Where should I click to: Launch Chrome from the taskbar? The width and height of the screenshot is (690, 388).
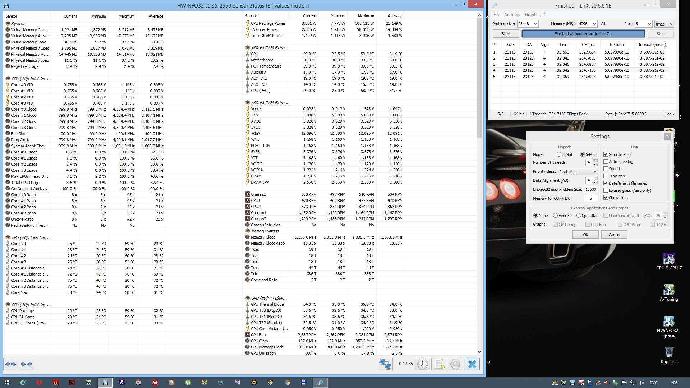[x=287, y=383]
